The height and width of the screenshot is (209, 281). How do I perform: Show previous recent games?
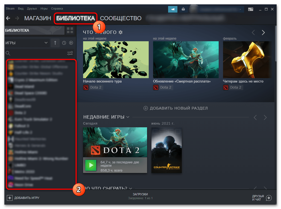[x=255, y=117]
